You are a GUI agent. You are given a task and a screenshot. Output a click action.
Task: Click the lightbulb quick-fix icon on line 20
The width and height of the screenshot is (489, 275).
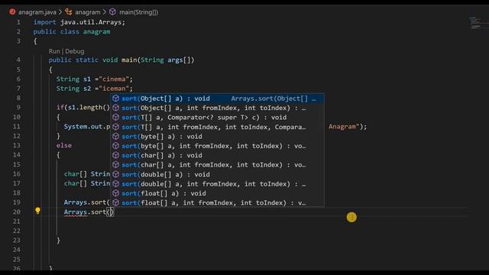[x=37, y=211]
